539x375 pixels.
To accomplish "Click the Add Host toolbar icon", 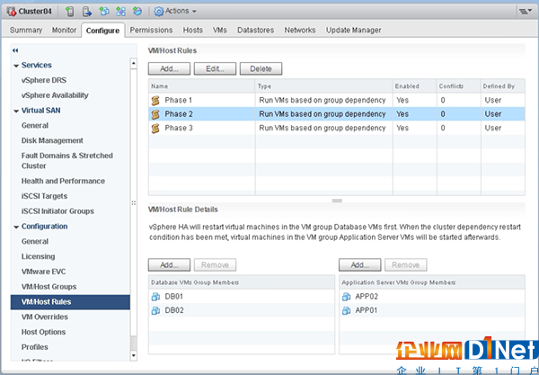I will [x=70, y=12].
